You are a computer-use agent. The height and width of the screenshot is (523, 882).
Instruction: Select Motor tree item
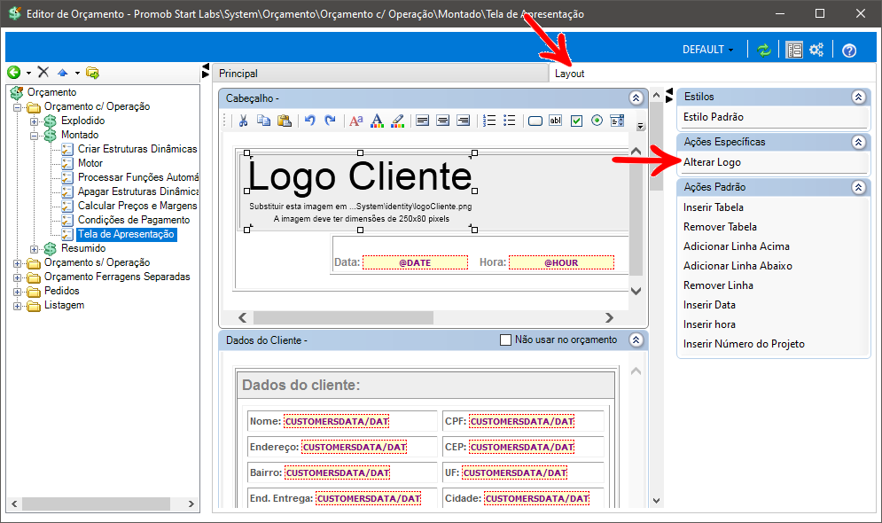click(90, 163)
